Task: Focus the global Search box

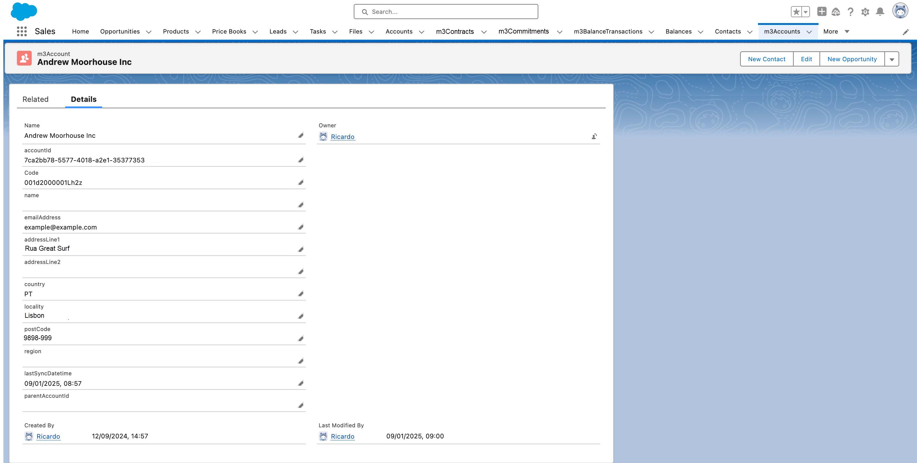Action: click(x=446, y=12)
